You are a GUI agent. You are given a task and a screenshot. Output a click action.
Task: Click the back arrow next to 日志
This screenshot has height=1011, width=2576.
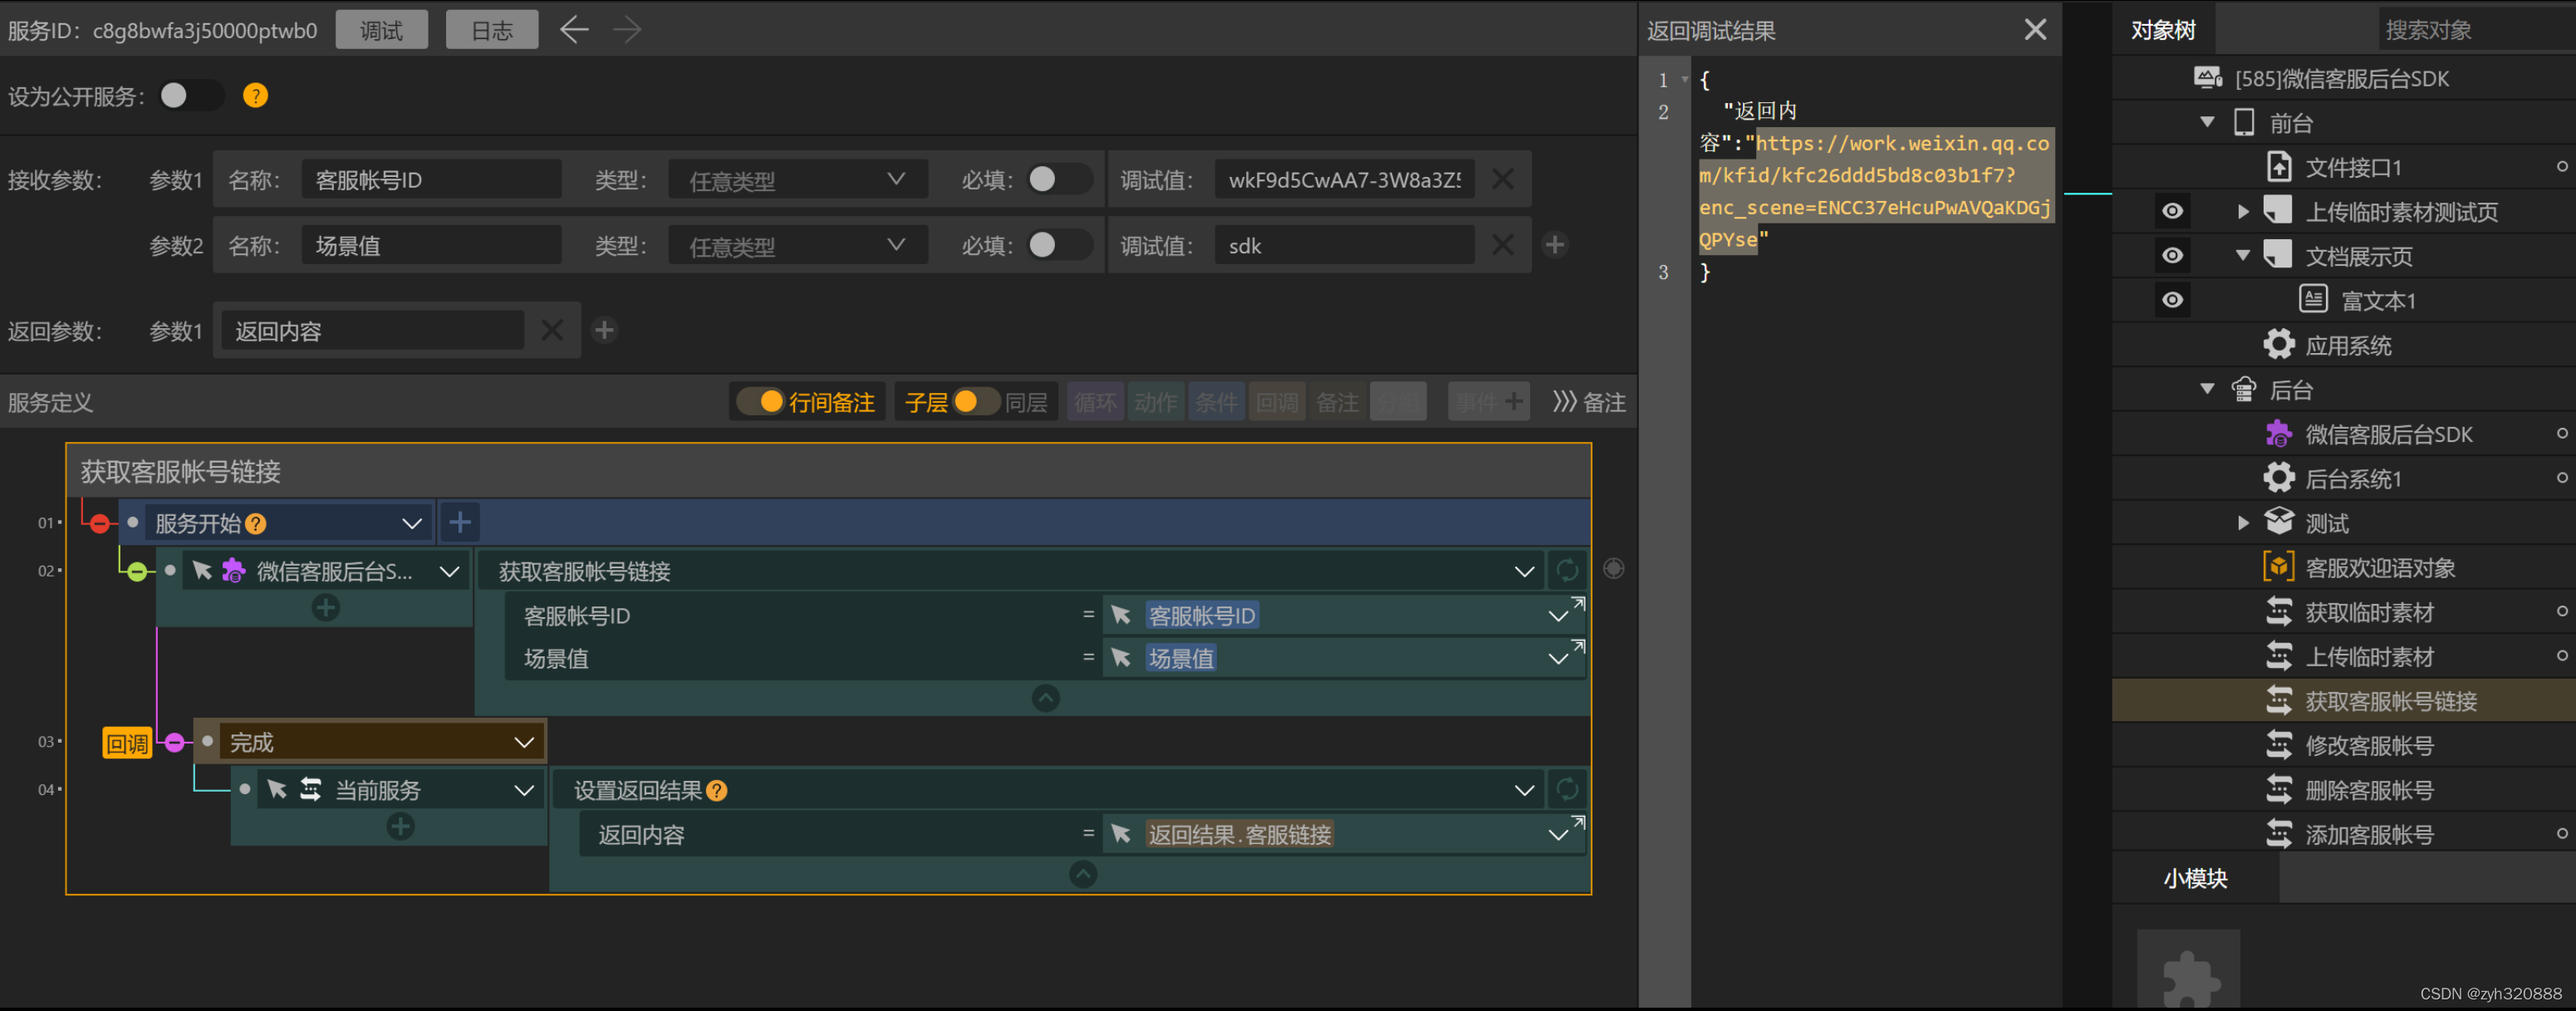pos(573,30)
